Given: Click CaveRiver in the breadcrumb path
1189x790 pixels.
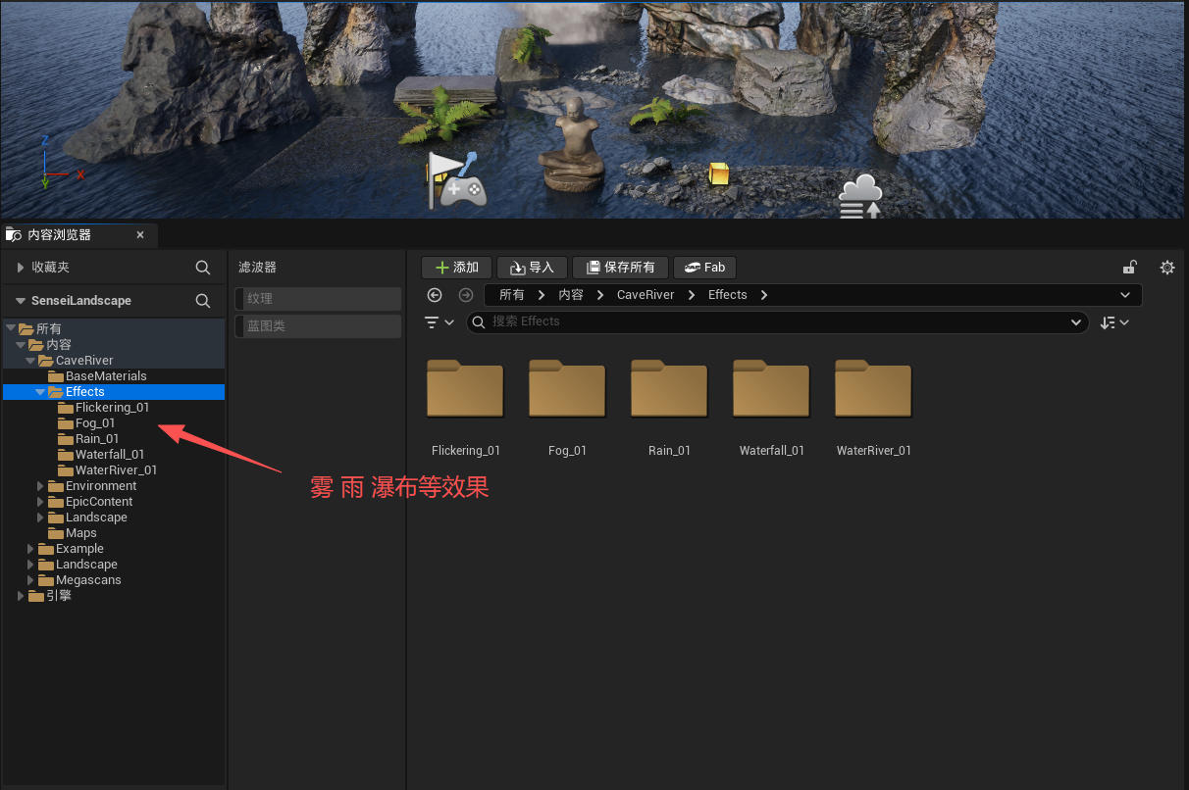Looking at the screenshot, I should pos(646,295).
